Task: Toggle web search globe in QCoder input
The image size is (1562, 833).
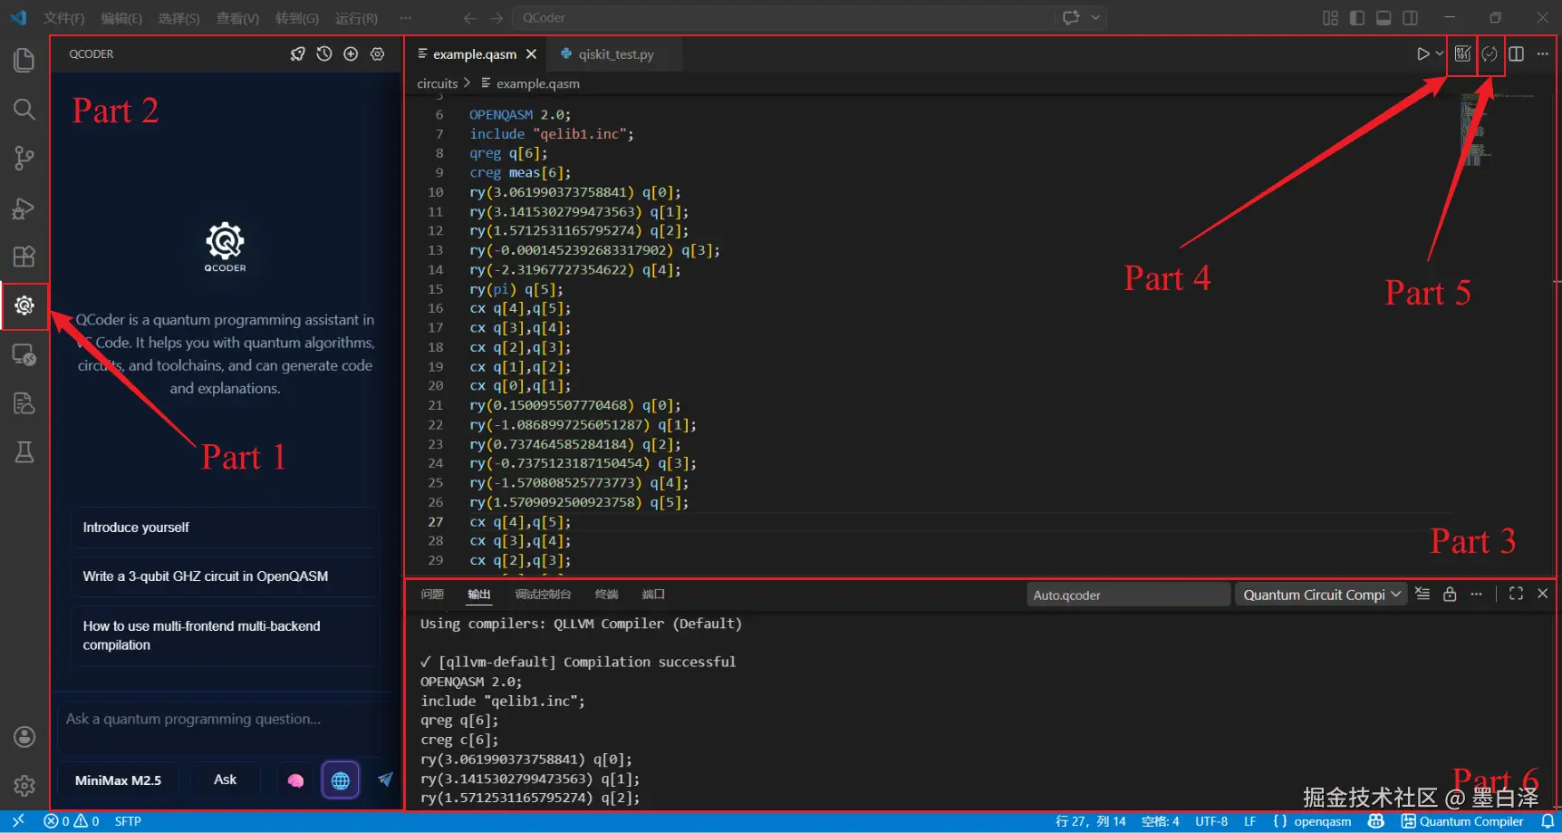Action: 341,780
